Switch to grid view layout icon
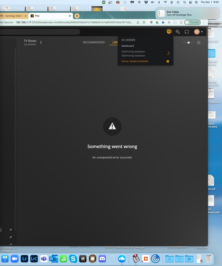 tap(199, 43)
